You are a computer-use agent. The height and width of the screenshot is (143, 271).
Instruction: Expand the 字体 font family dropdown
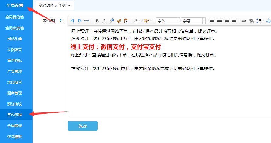point(179,21)
